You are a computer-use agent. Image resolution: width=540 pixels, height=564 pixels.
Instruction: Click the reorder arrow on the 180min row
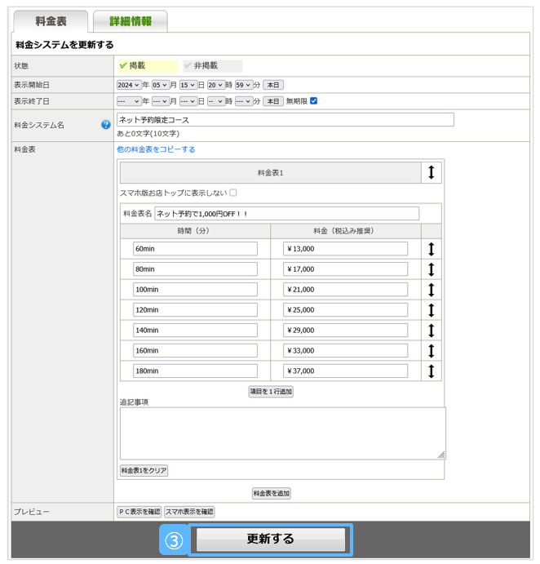432,371
